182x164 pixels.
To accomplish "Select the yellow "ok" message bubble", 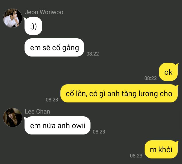I will point(168,72).
